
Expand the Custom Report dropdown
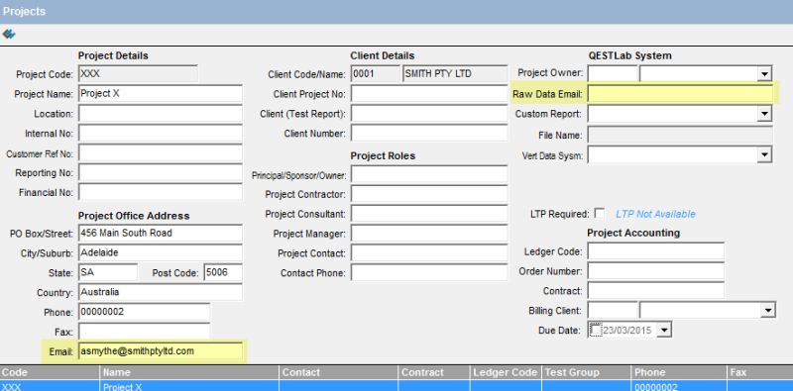coord(764,114)
